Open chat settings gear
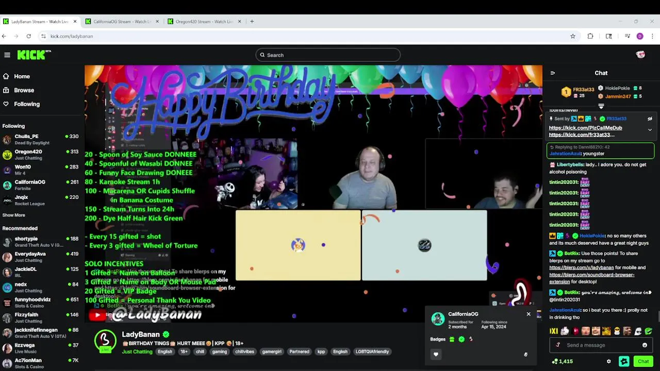Image resolution: width=660 pixels, height=371 pixels. coord(608,362)
